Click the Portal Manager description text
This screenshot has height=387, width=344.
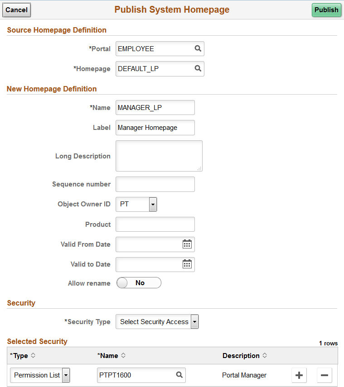tap(244, 375)
